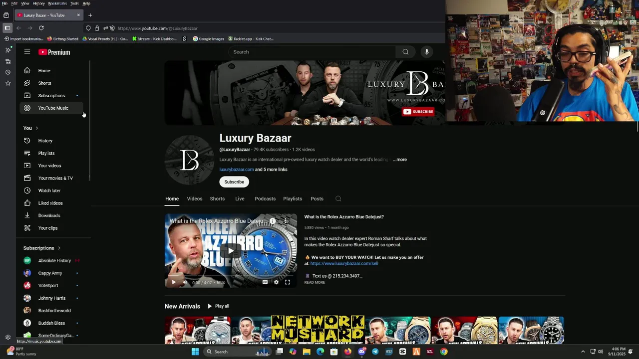Open the luxurybazaar.com/sell link
Screen dimensions: 639x359
[344, 263]
